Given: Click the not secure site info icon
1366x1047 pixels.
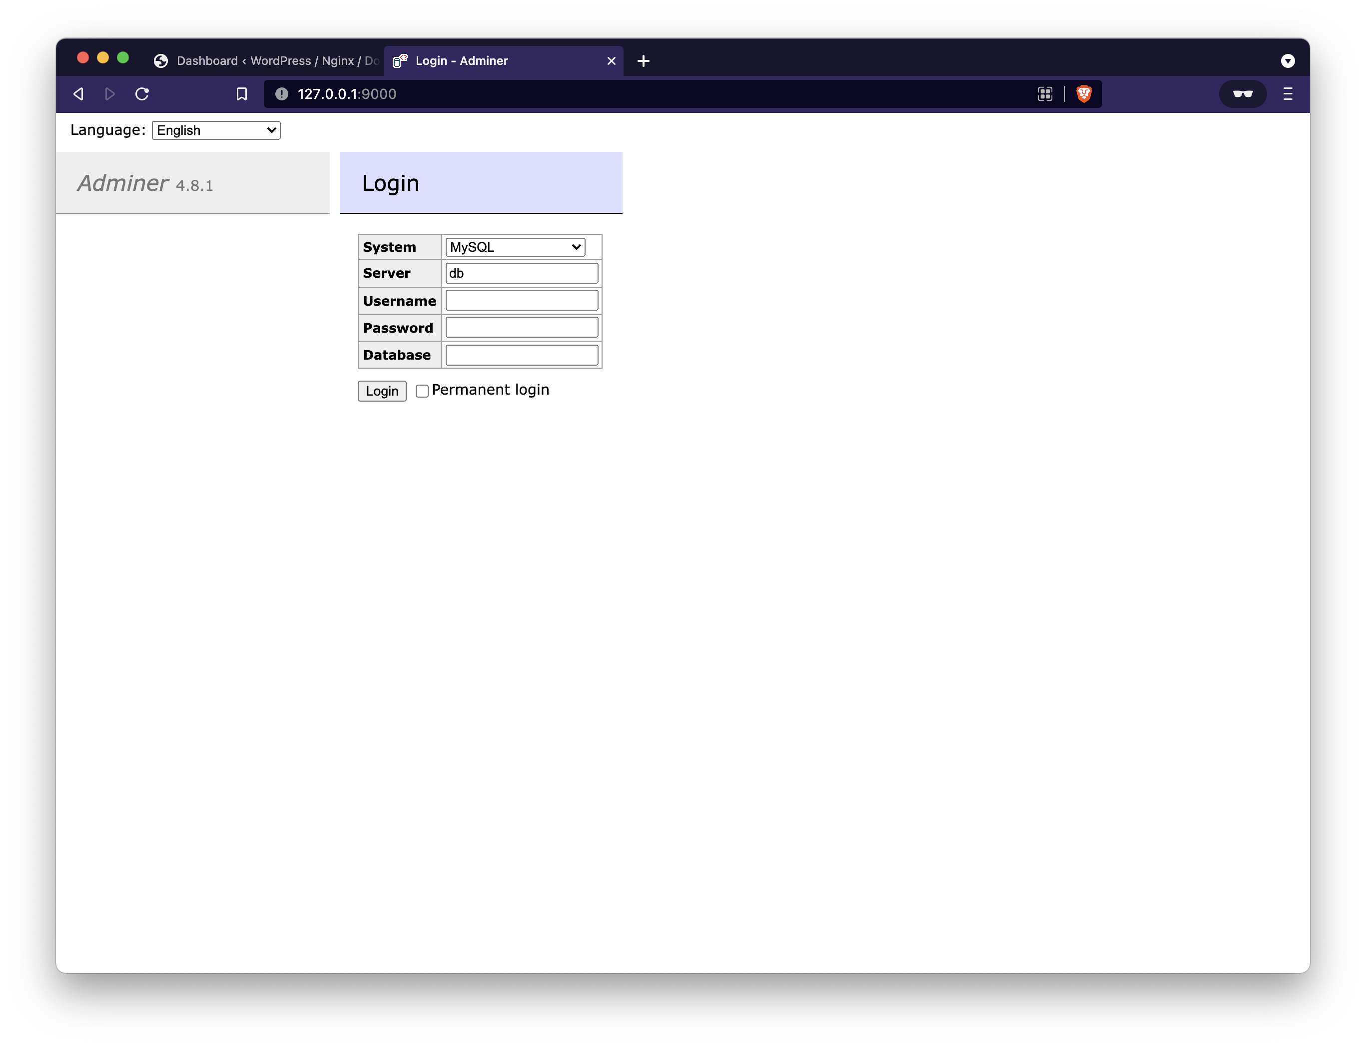Looking at the screenshot, I should click(x=282, y=94).
